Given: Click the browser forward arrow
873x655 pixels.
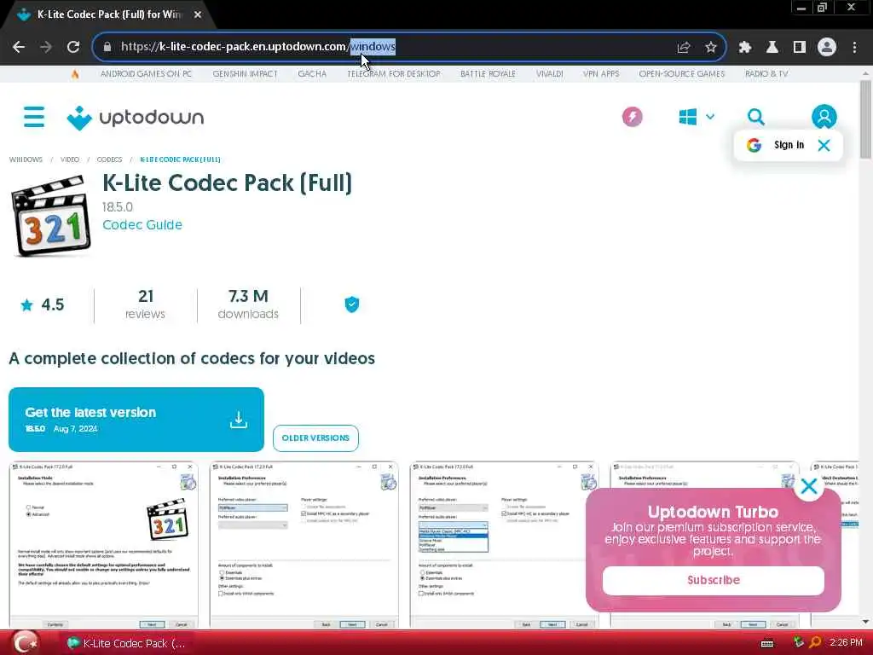Looking at the screenshot, I should (x=46, y=47).
